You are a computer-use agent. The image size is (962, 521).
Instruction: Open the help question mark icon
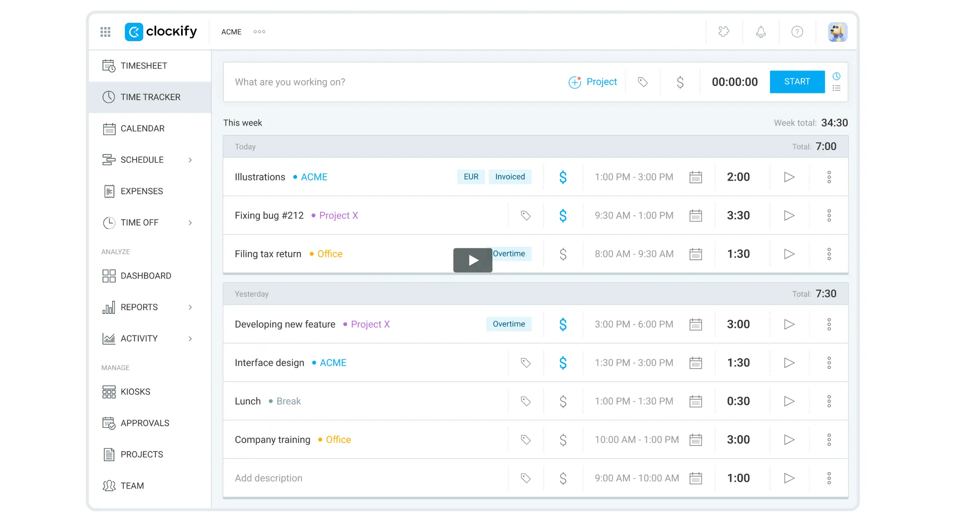click(797, 32)
